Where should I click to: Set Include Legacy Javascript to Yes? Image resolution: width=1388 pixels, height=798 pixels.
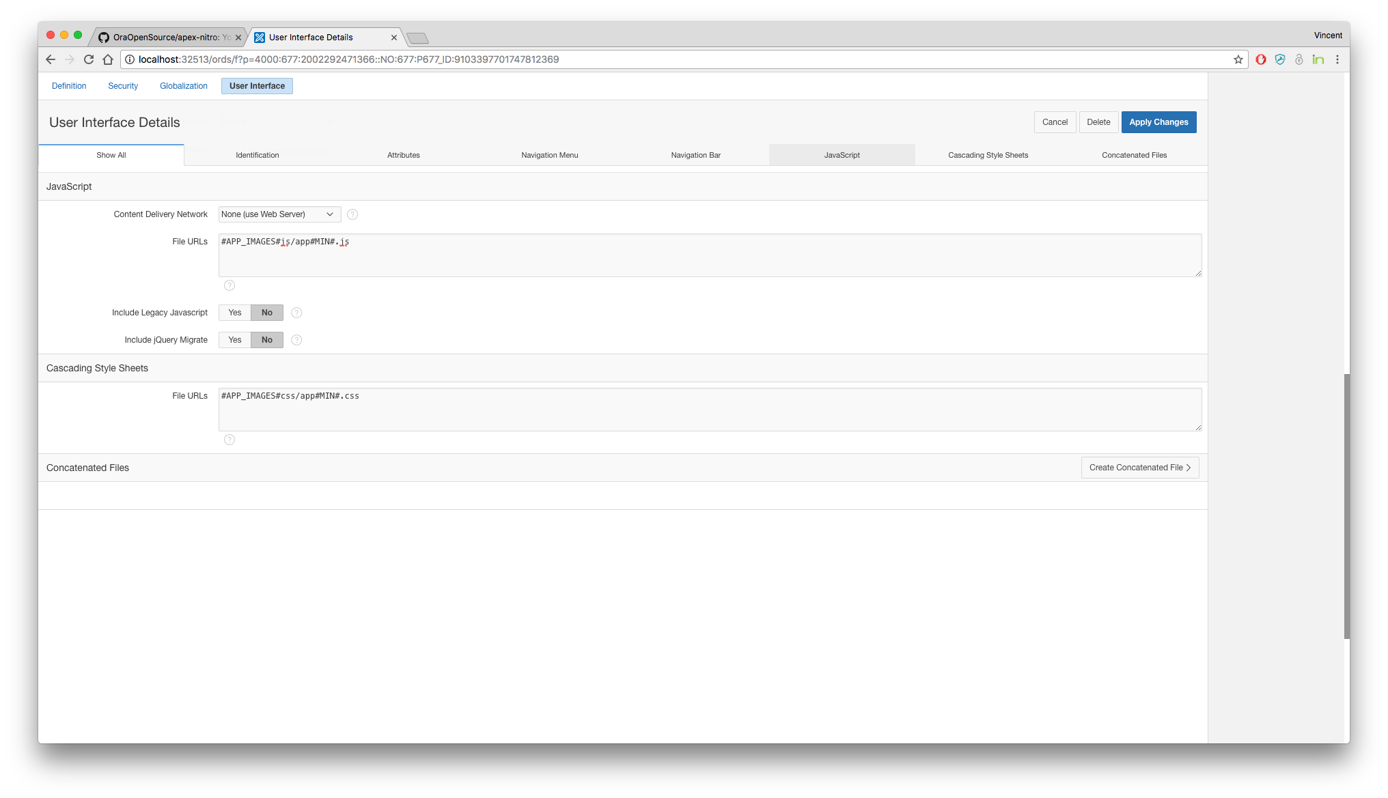click(235, 313)
